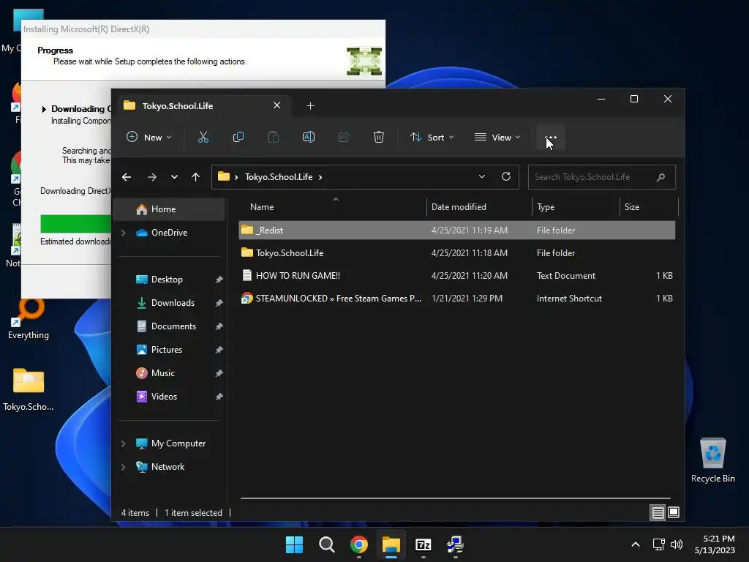Unpin Videos from Quick access
The width and height of the screenshot is (749, 562).
coord(219,397)
